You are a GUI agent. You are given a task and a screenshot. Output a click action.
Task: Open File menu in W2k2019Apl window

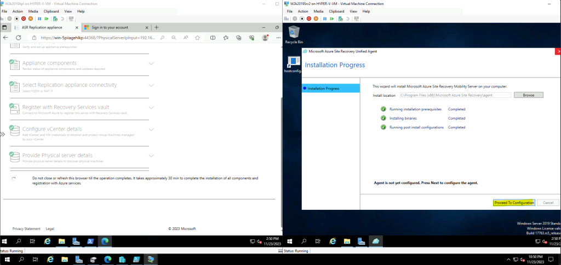[x=4, y=11]
